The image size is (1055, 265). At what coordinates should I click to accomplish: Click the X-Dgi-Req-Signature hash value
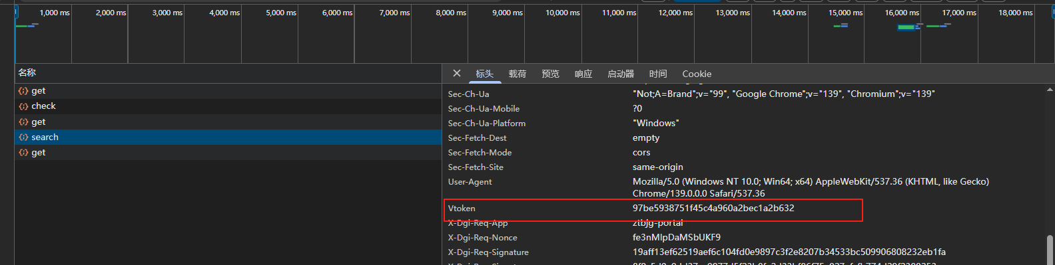point(789,252)
